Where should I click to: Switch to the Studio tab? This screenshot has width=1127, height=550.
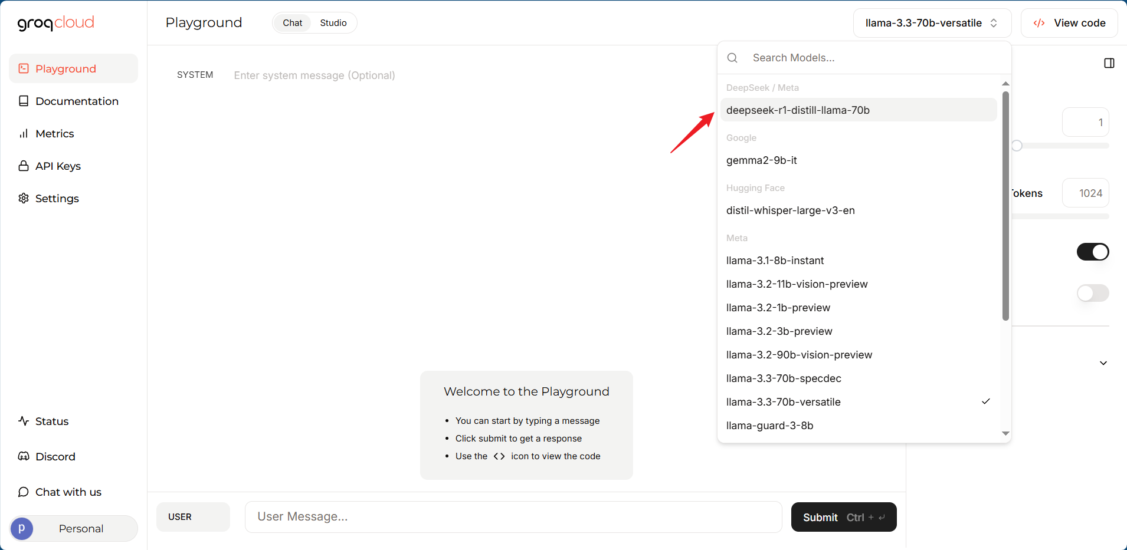pos(333,23)
